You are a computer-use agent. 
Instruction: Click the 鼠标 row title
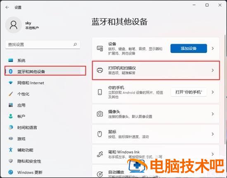click(x=112, y=132)
